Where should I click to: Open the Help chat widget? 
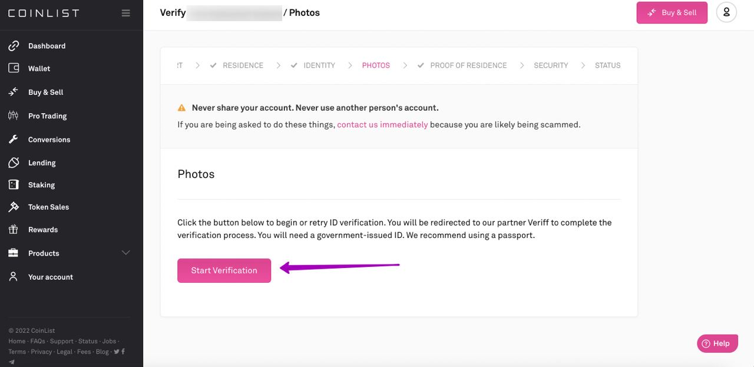tap(717, 343)
